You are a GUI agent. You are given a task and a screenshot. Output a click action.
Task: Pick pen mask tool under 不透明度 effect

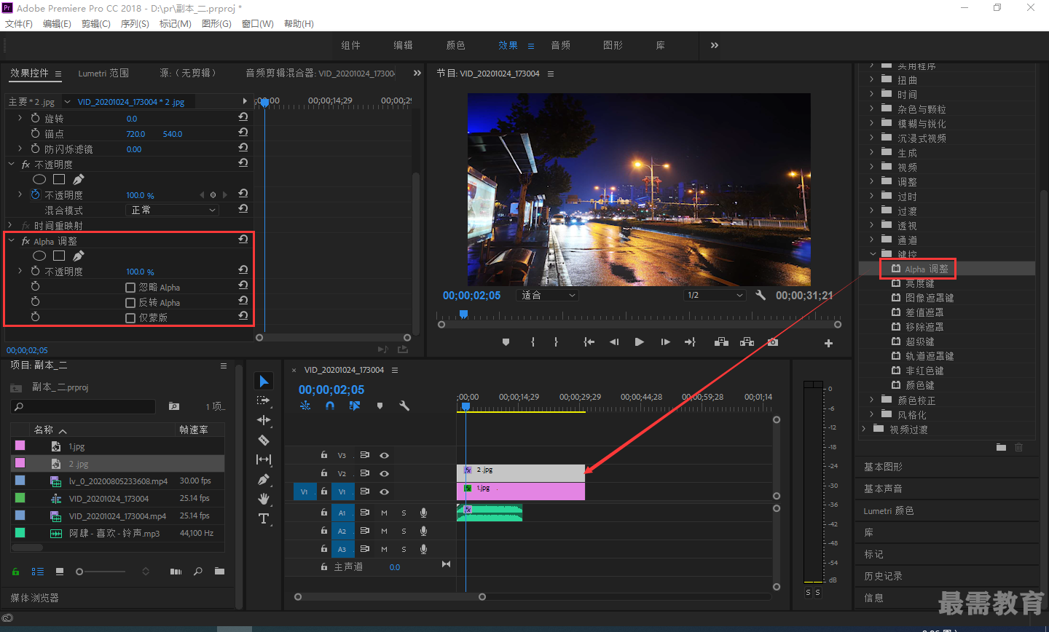click(79, 179)
